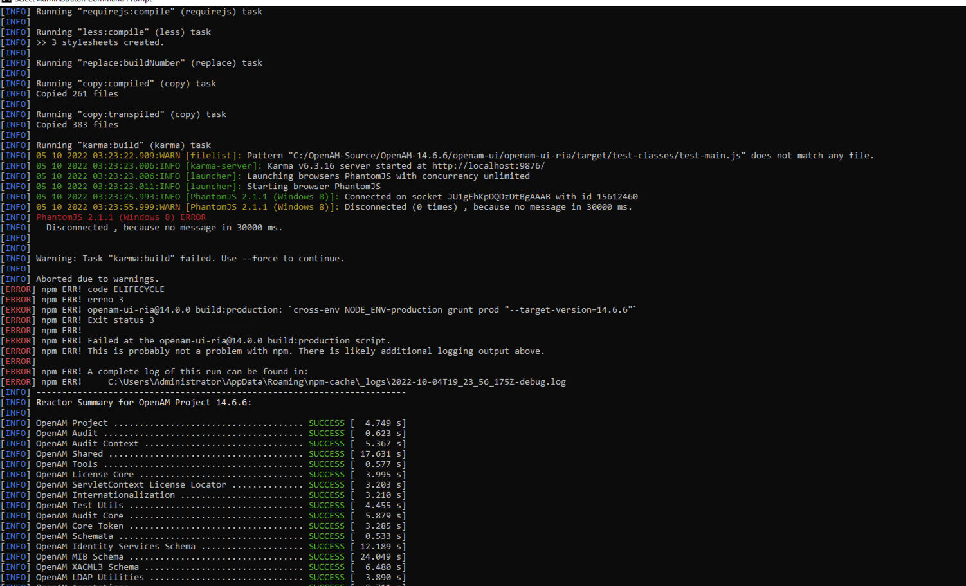Image resolution: width=966 pixels, height=586 pixels.
Task: Click the 'OpenAM Internationalization' row
Action: pos(203,495)
